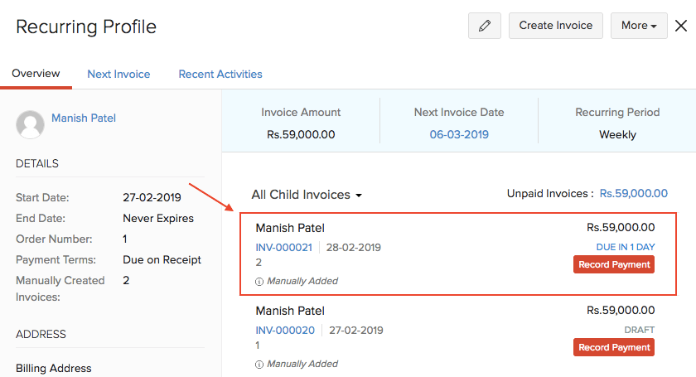Viewport: 696px width, 377px height.
Task: Click info icon beside INV-000021 Manually Added
Action: tap(259, 281)
